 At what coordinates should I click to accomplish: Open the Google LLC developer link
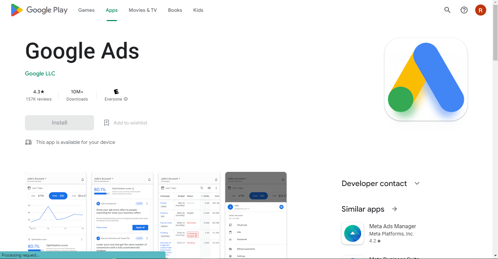[40, 73]
